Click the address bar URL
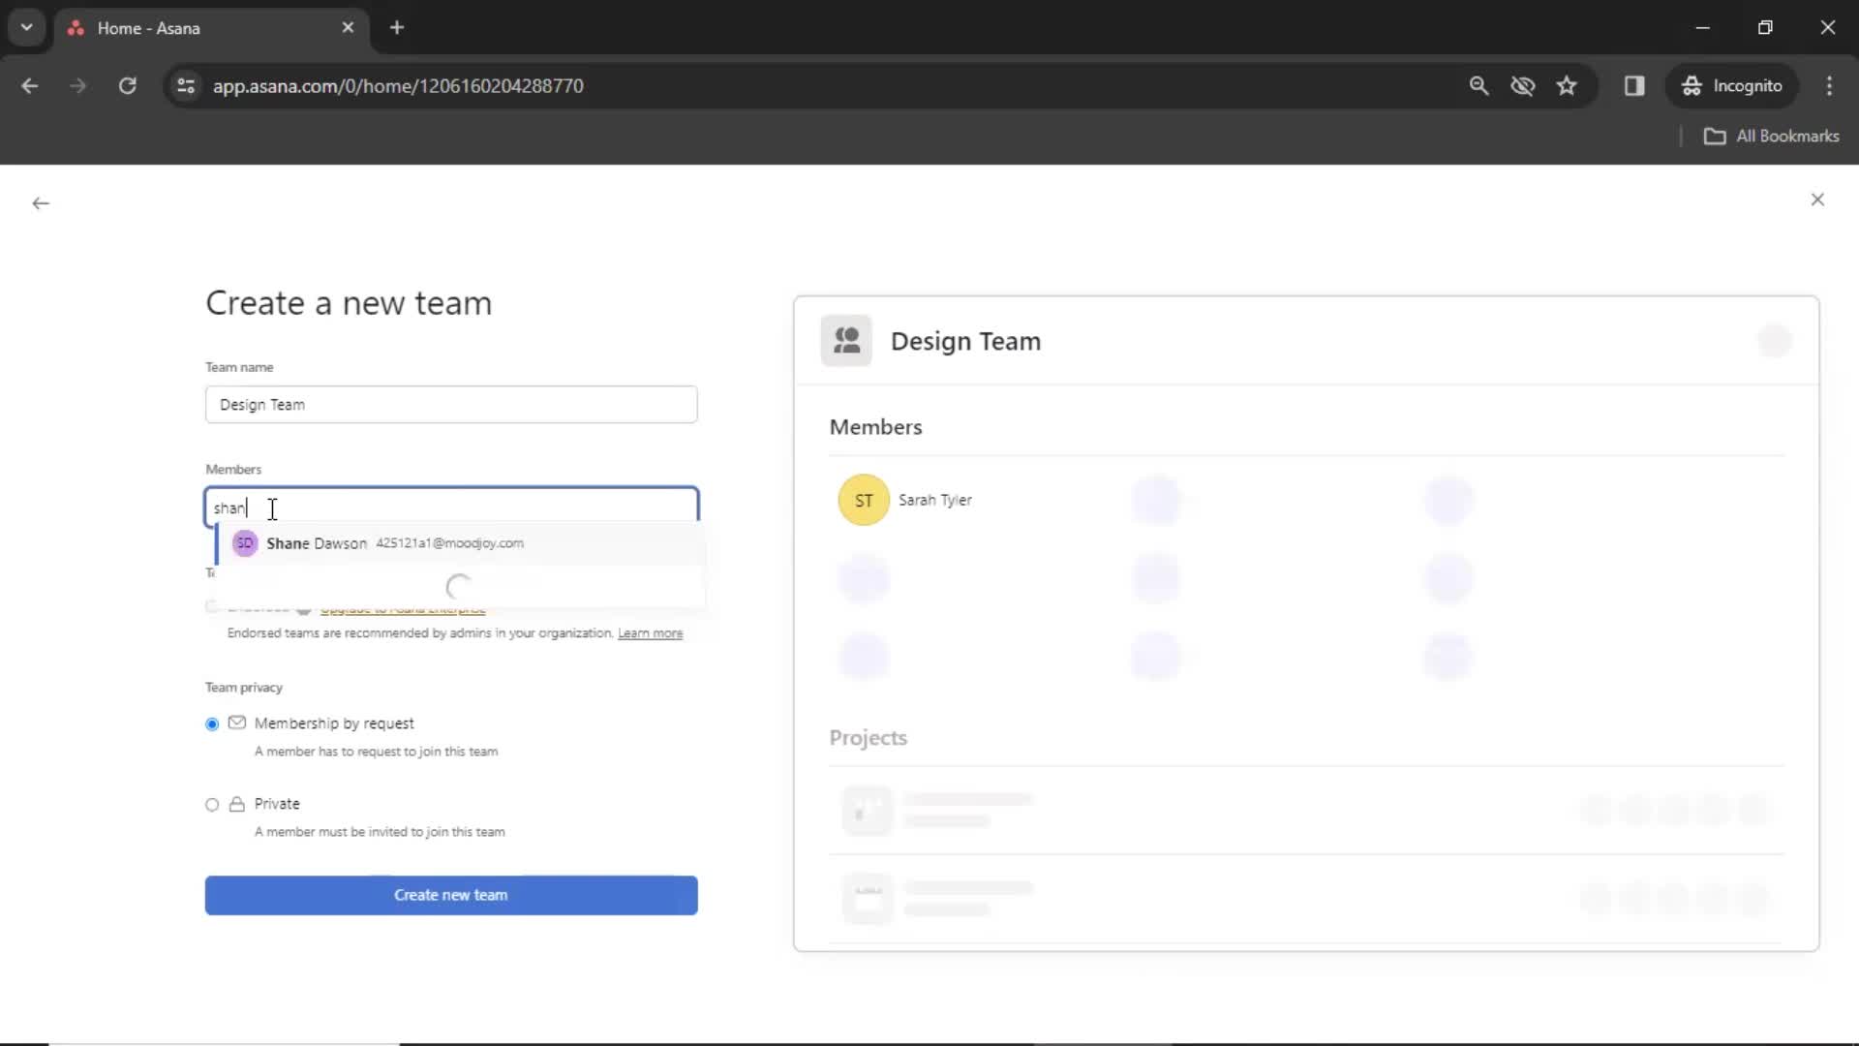 click(x=398, y=86)
